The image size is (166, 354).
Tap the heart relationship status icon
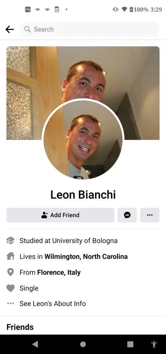(x=10, y=288)
